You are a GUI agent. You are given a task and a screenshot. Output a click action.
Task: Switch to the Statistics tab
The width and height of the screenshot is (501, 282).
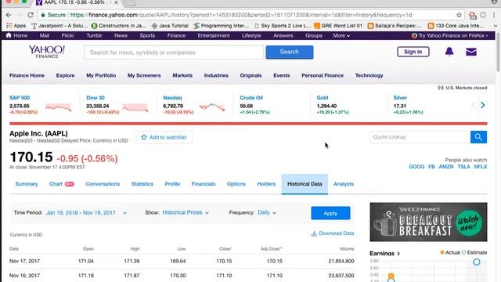(x=142, y=184)
